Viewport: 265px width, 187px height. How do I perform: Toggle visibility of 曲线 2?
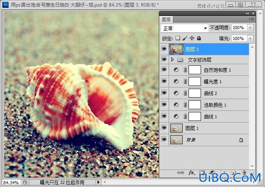(164, 93)
